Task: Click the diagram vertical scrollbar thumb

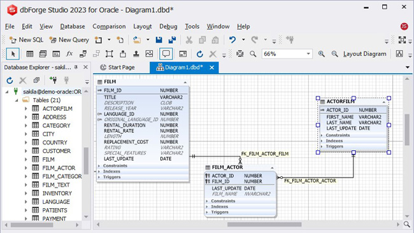Action: pos(408,130)
